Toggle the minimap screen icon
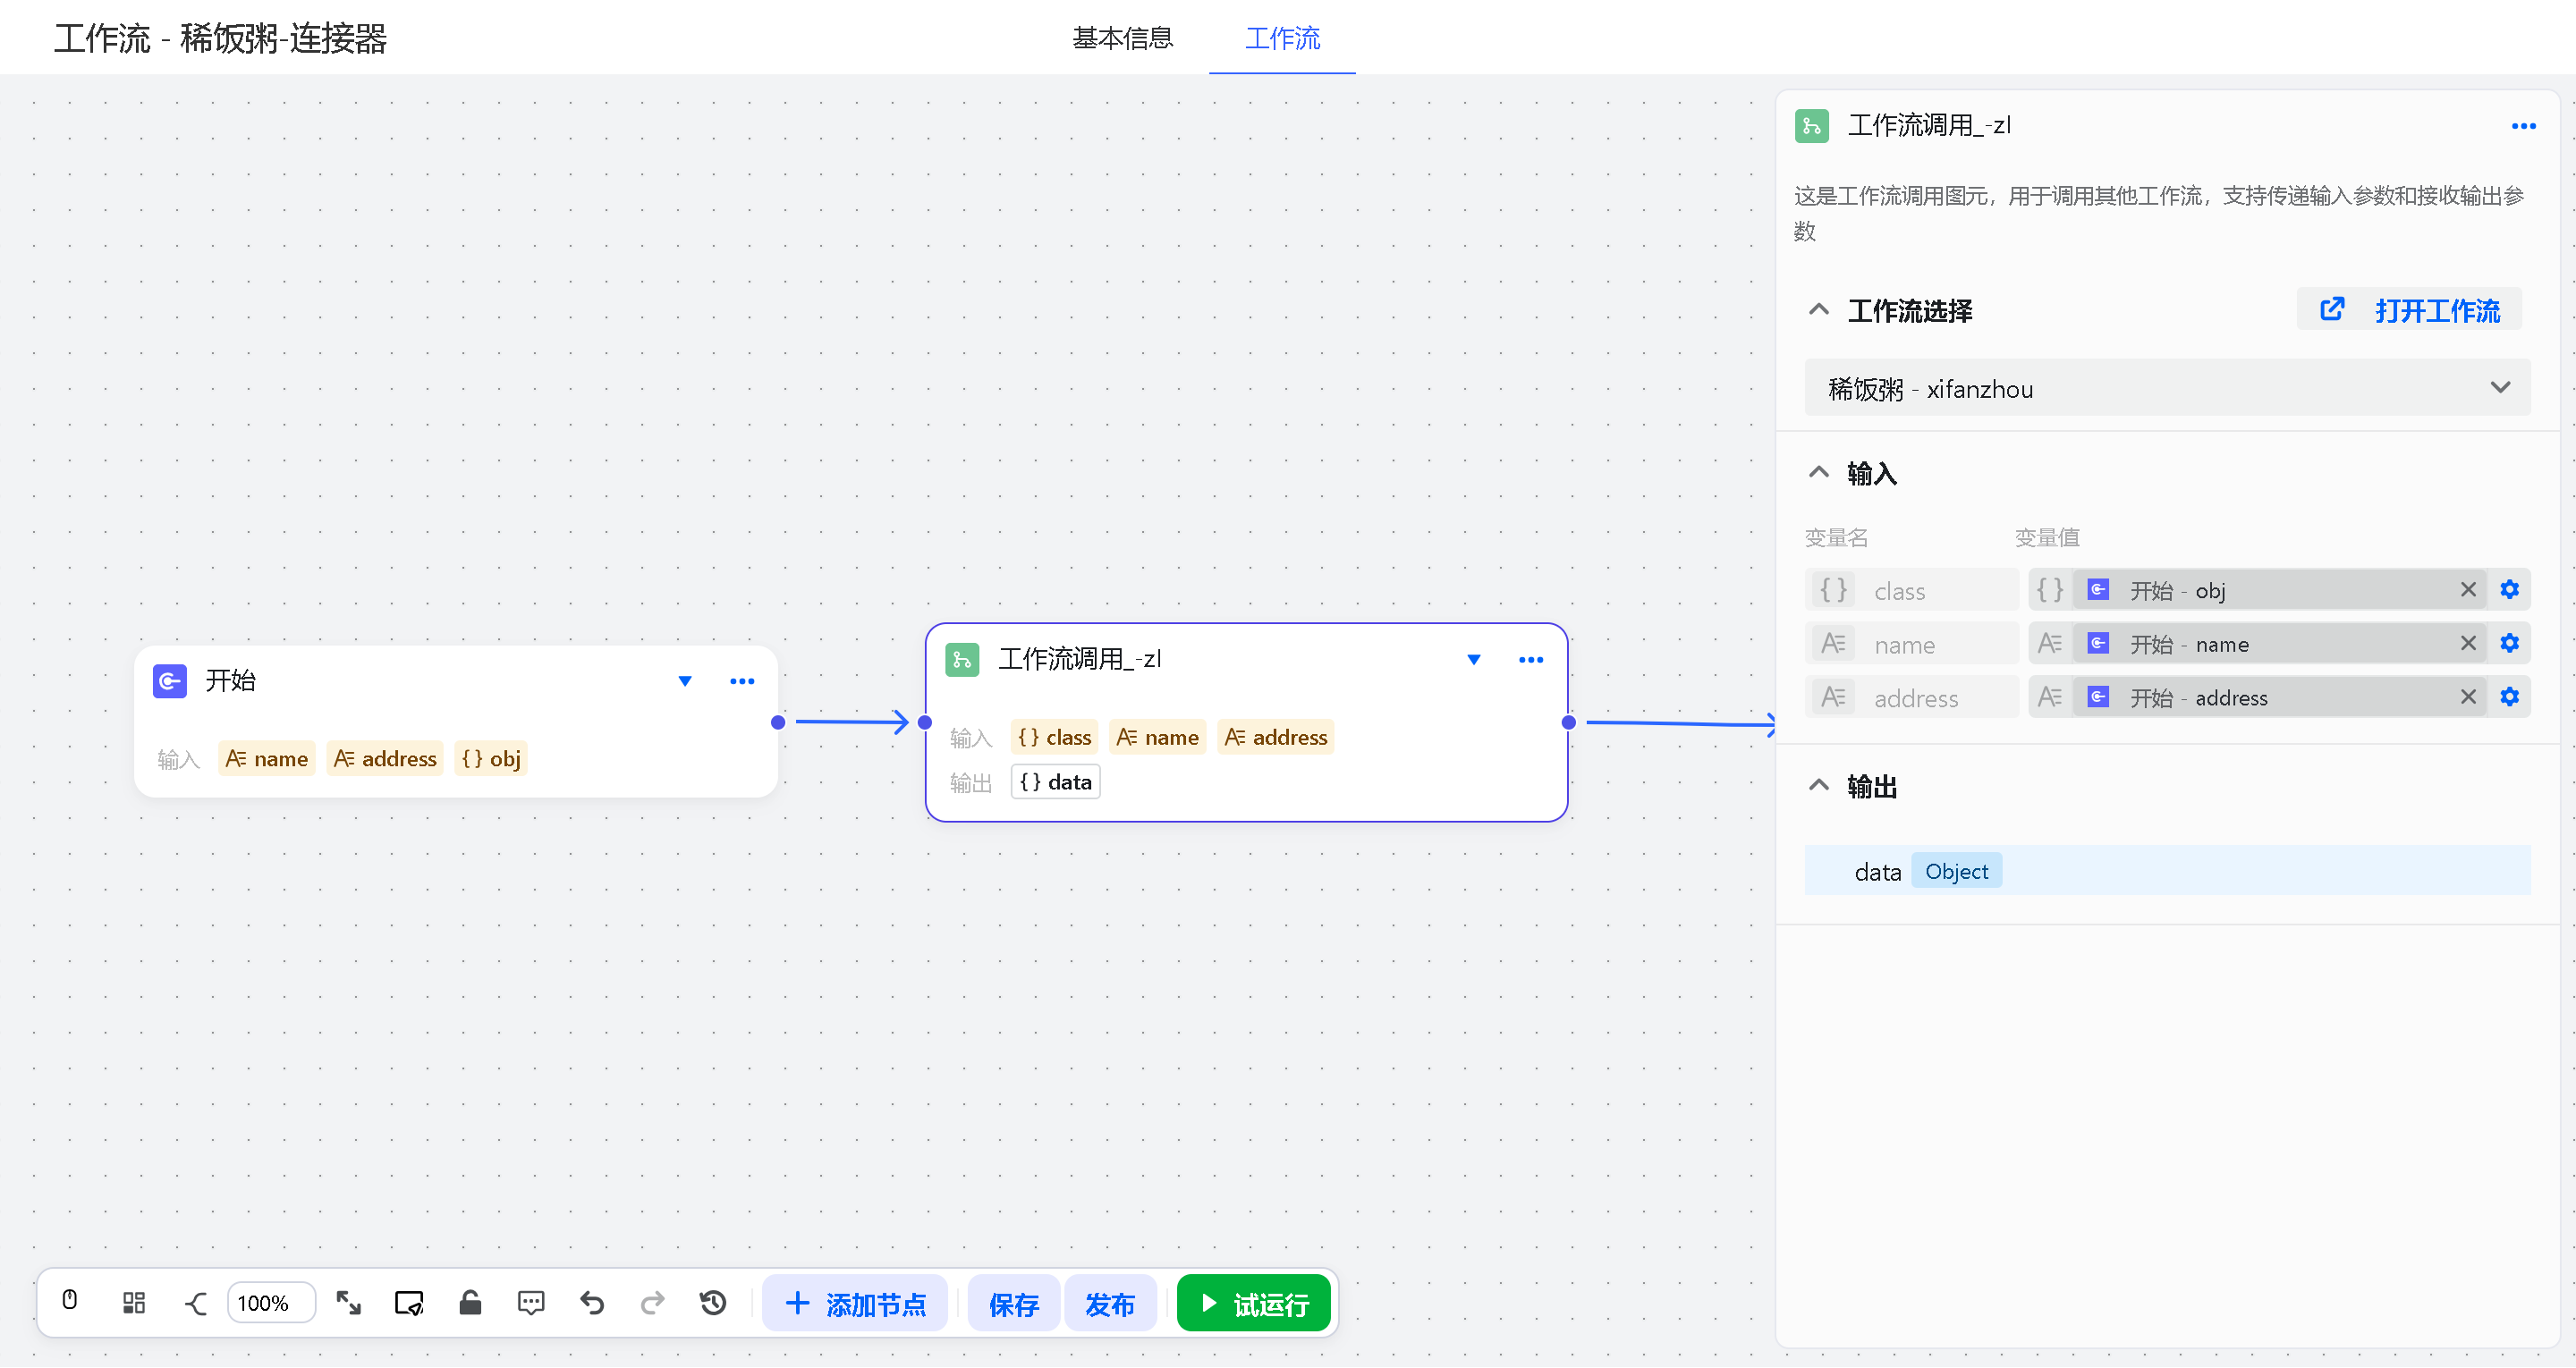The height and width of the screenshot is (1368, 2576). [x=409, y=1302]
